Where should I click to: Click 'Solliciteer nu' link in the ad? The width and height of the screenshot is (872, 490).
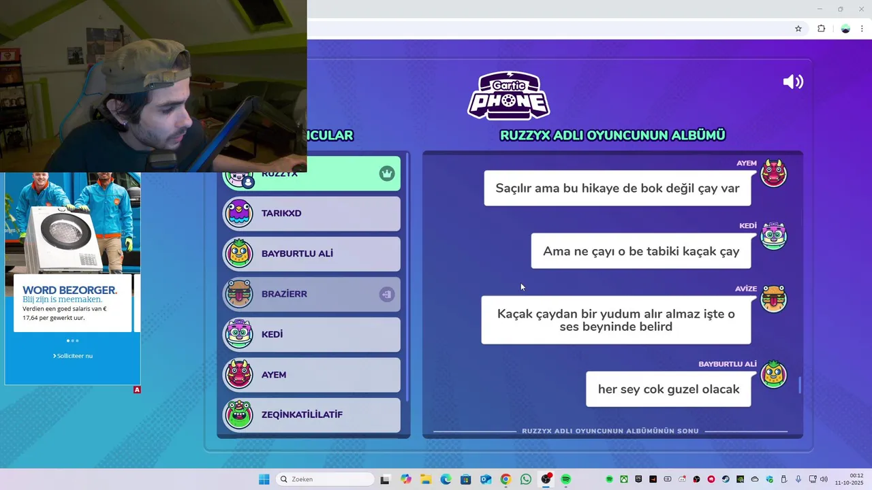point(73,356)
